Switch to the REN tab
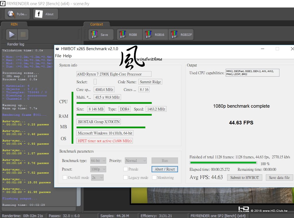Screen dimensions: 294x218 14,24
